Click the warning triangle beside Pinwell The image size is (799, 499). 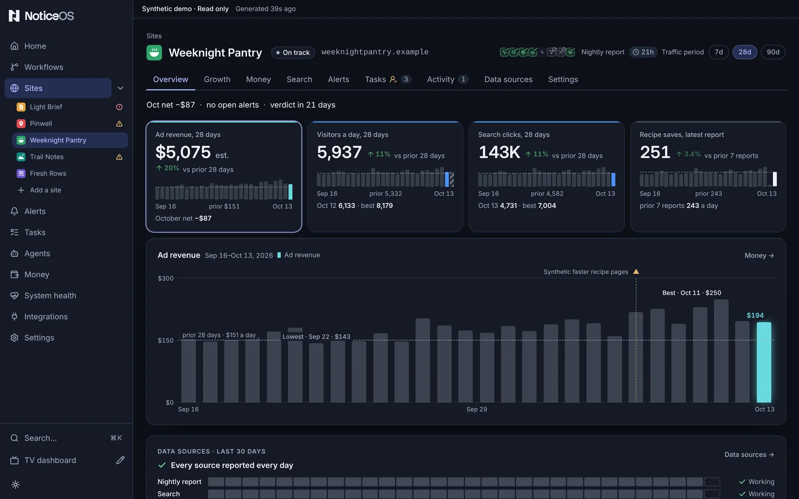[x=119, y=124]
